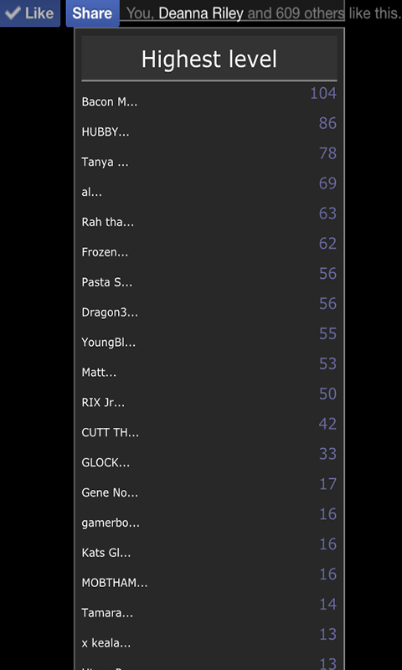Select the Dragon3... player entry

(x=209, y=307)
